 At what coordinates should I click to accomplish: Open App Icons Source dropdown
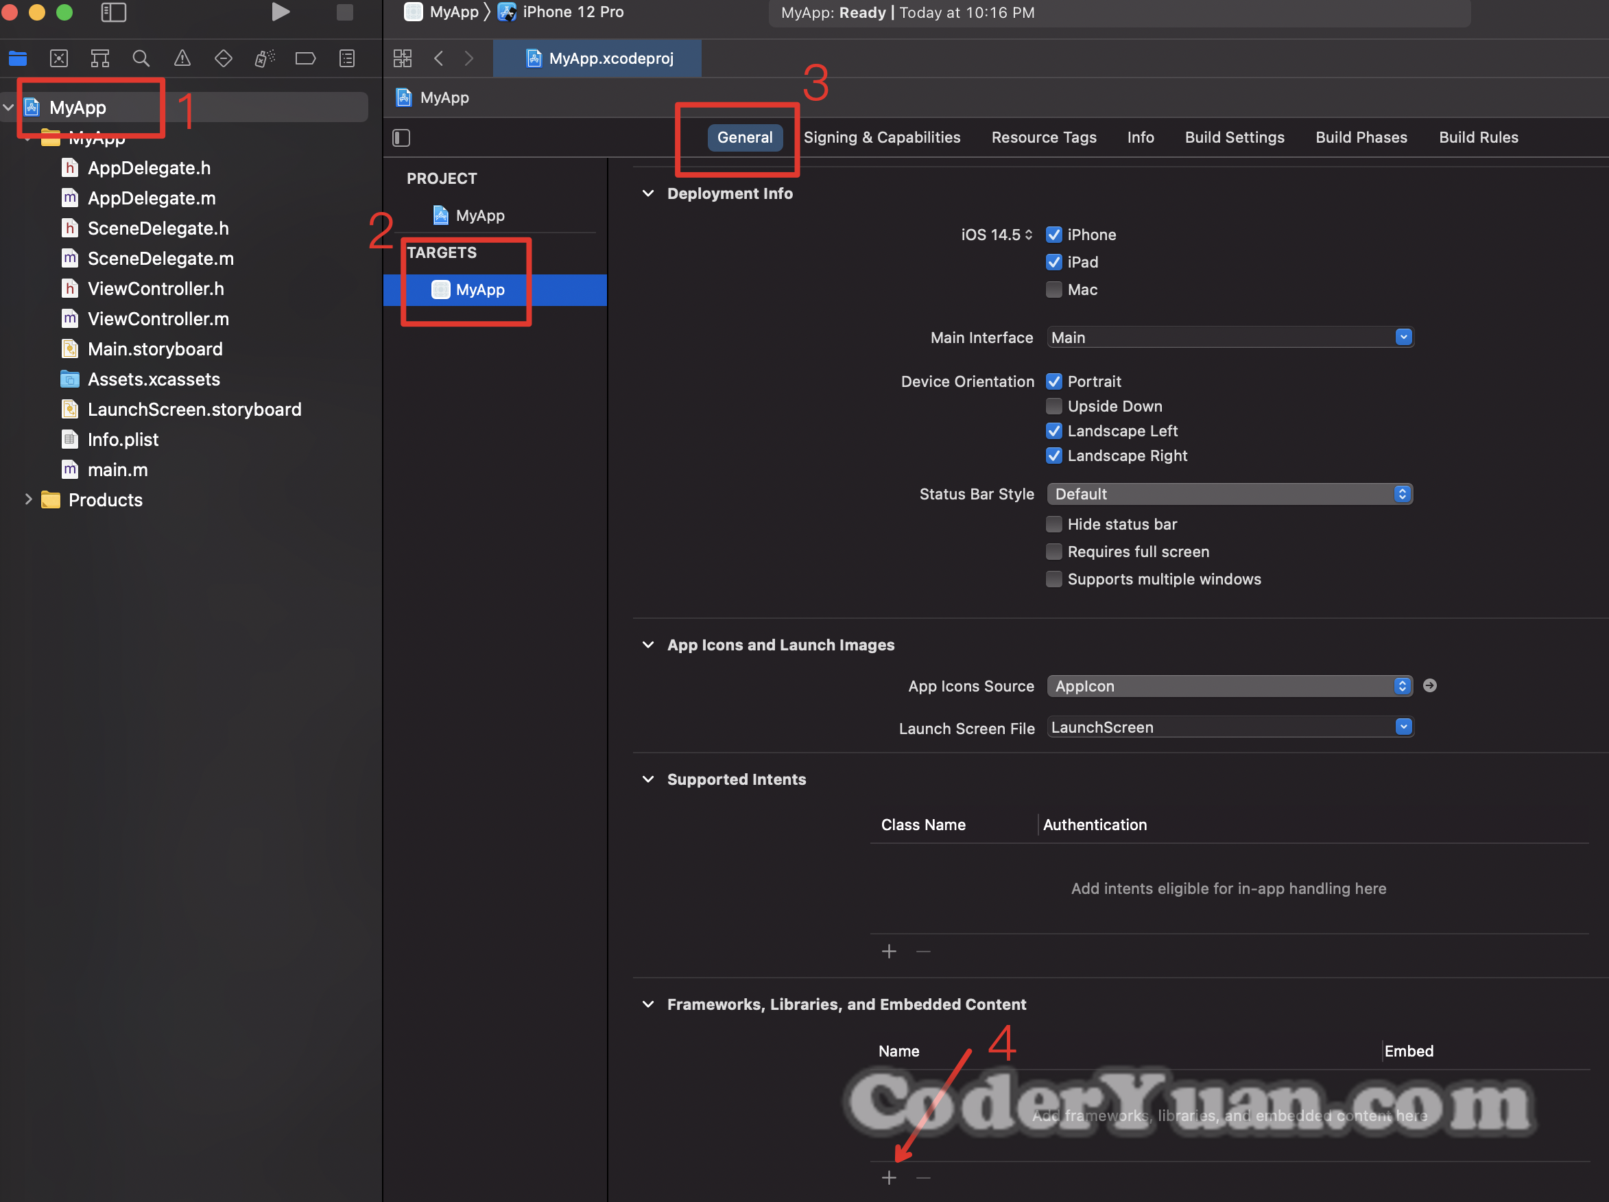click(1230, 686)
